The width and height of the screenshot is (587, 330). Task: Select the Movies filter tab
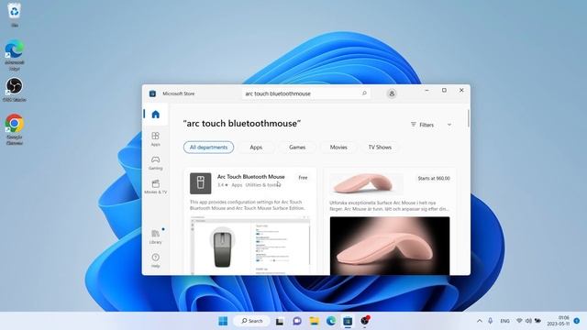tap(338, 147)
